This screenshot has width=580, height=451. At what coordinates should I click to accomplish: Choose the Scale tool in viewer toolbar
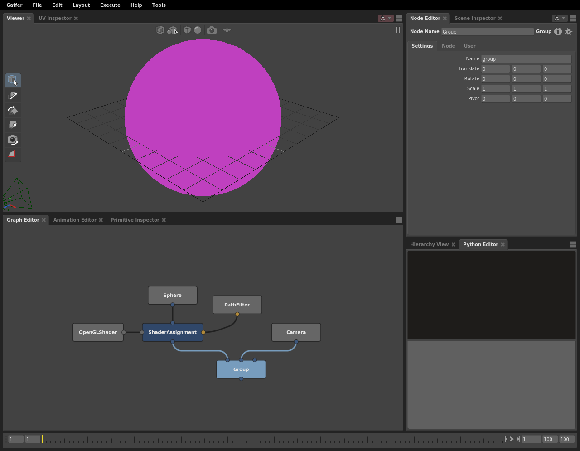click(13, 126)
